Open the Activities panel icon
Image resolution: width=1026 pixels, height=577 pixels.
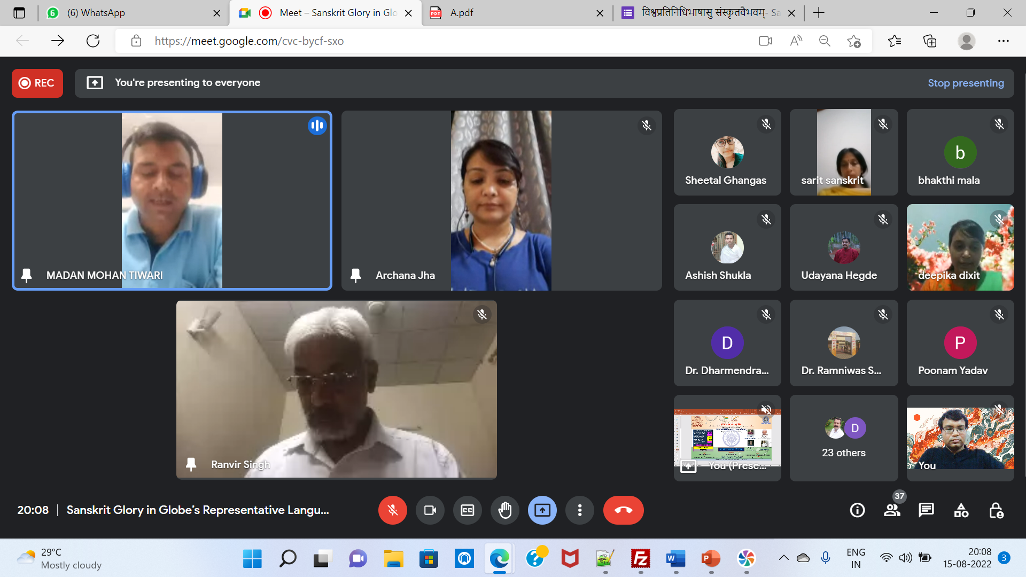[x=961, y=510]
